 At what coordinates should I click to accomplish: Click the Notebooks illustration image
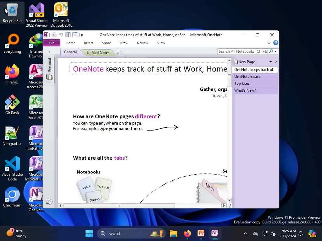pos(94,190)
